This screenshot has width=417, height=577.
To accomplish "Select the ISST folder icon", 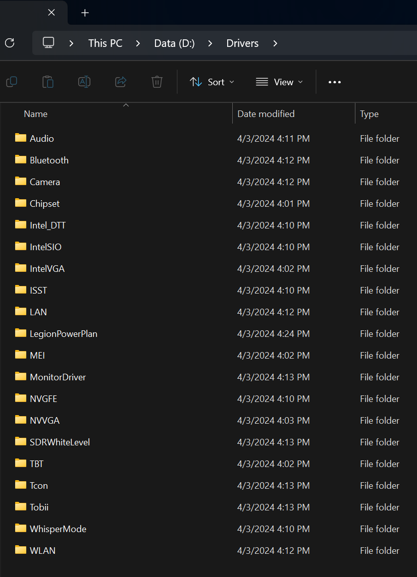I will click(21, 290).
